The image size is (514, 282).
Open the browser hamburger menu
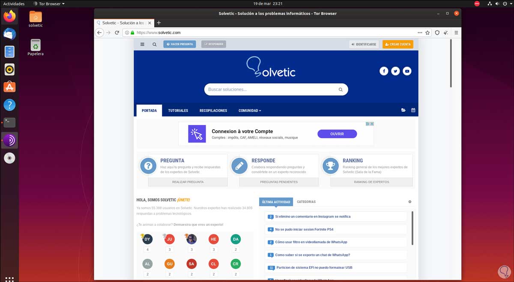coord(456,33)
